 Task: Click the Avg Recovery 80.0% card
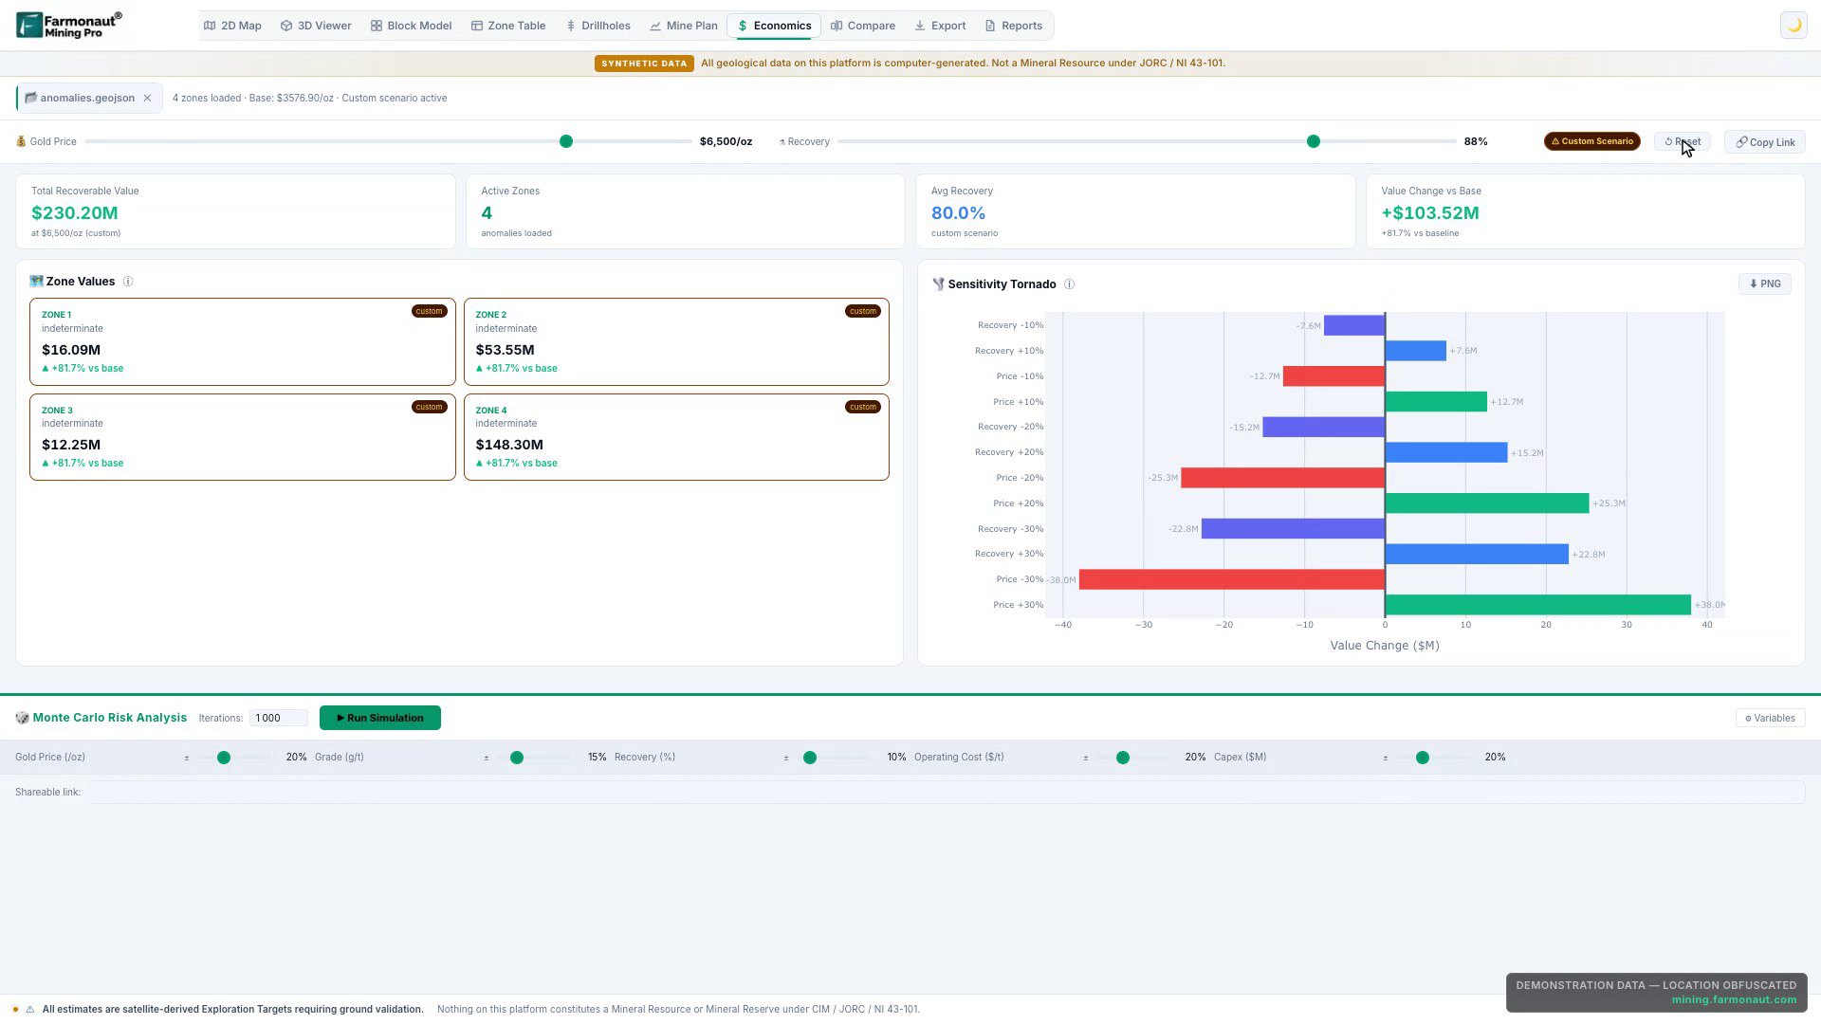[x=1135, y=211]
